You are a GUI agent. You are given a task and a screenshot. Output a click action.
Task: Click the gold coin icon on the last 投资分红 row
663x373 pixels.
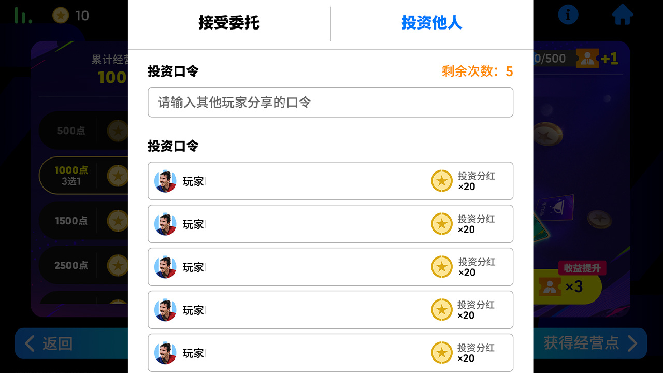click(441, 352)
